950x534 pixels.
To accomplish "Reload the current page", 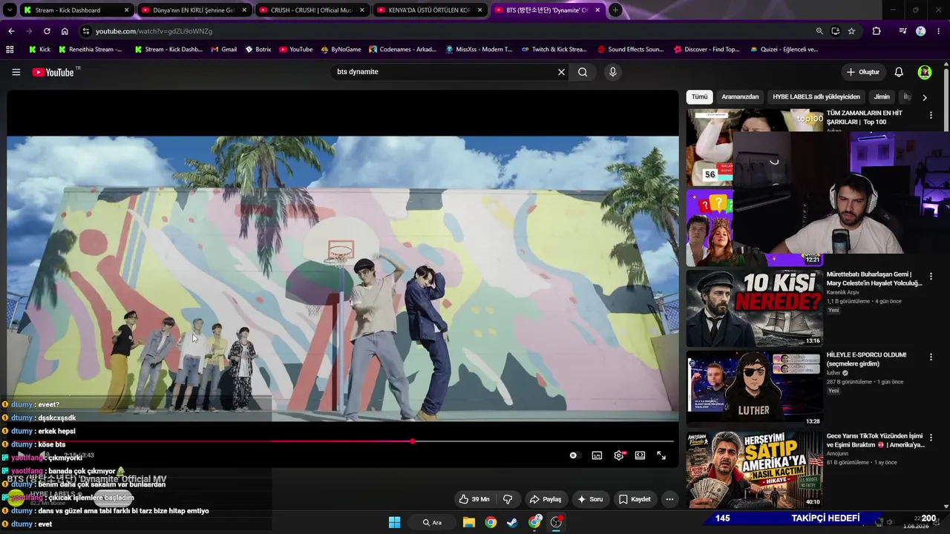I will pos(47,31).
